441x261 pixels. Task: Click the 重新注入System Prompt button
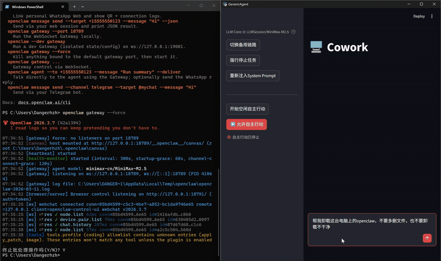252,76
